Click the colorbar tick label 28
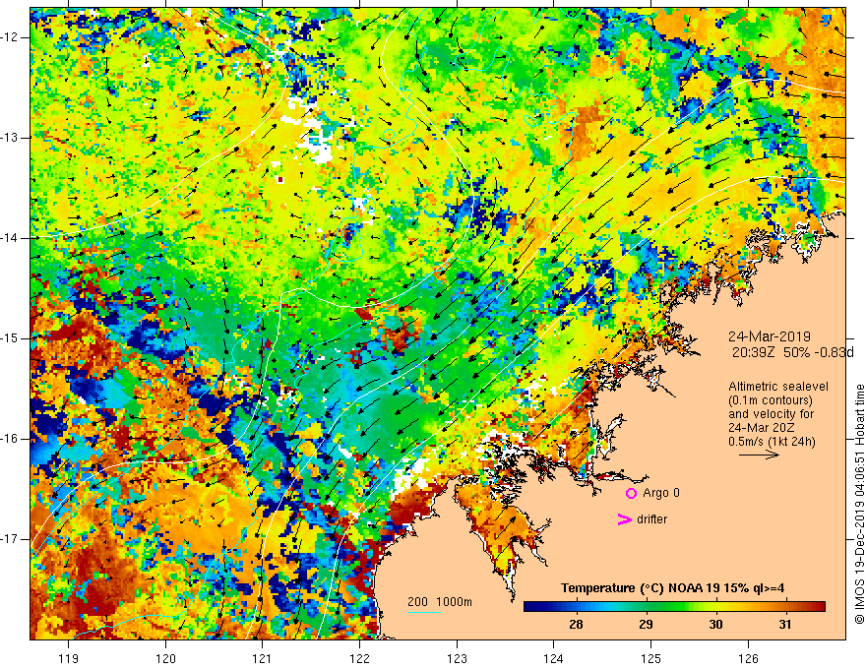This screenshot has width=866, height=669. (x=576, y=625)
